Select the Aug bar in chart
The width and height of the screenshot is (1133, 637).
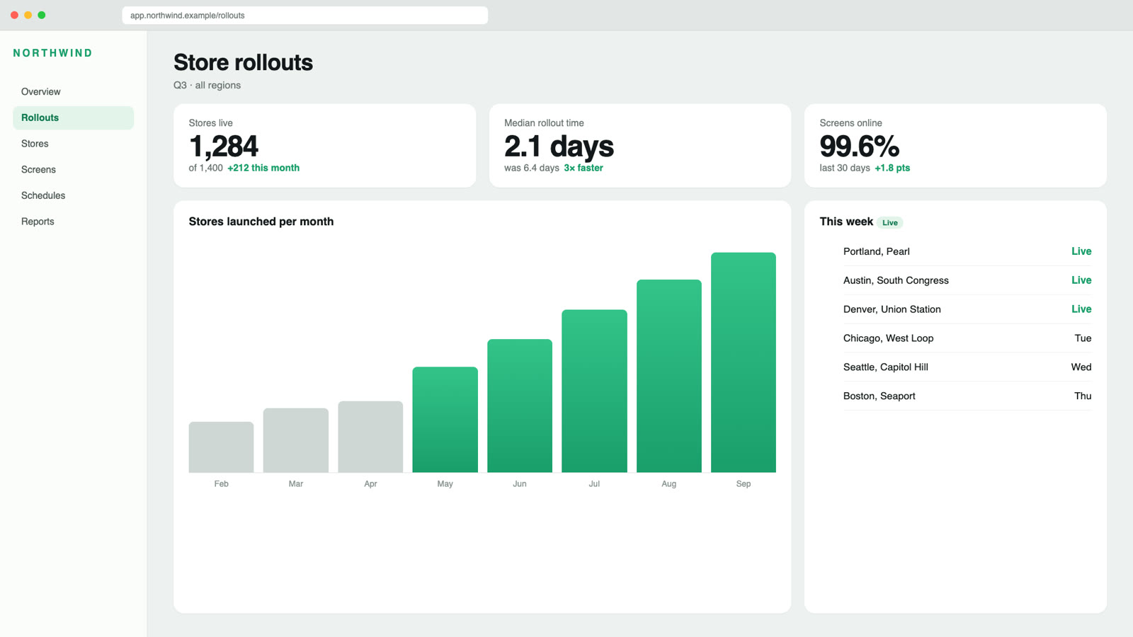click(668, 376)
